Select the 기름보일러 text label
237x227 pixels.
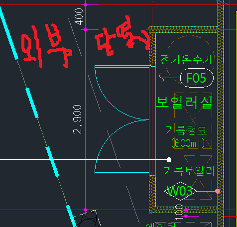pyautogui.click(x=189, y=171)
